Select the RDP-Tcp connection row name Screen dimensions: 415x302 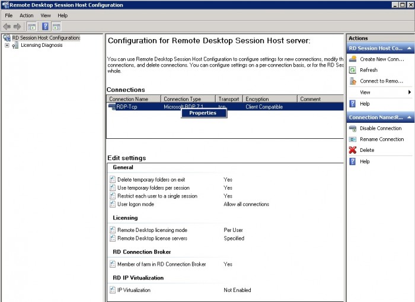tap(127, 107)
